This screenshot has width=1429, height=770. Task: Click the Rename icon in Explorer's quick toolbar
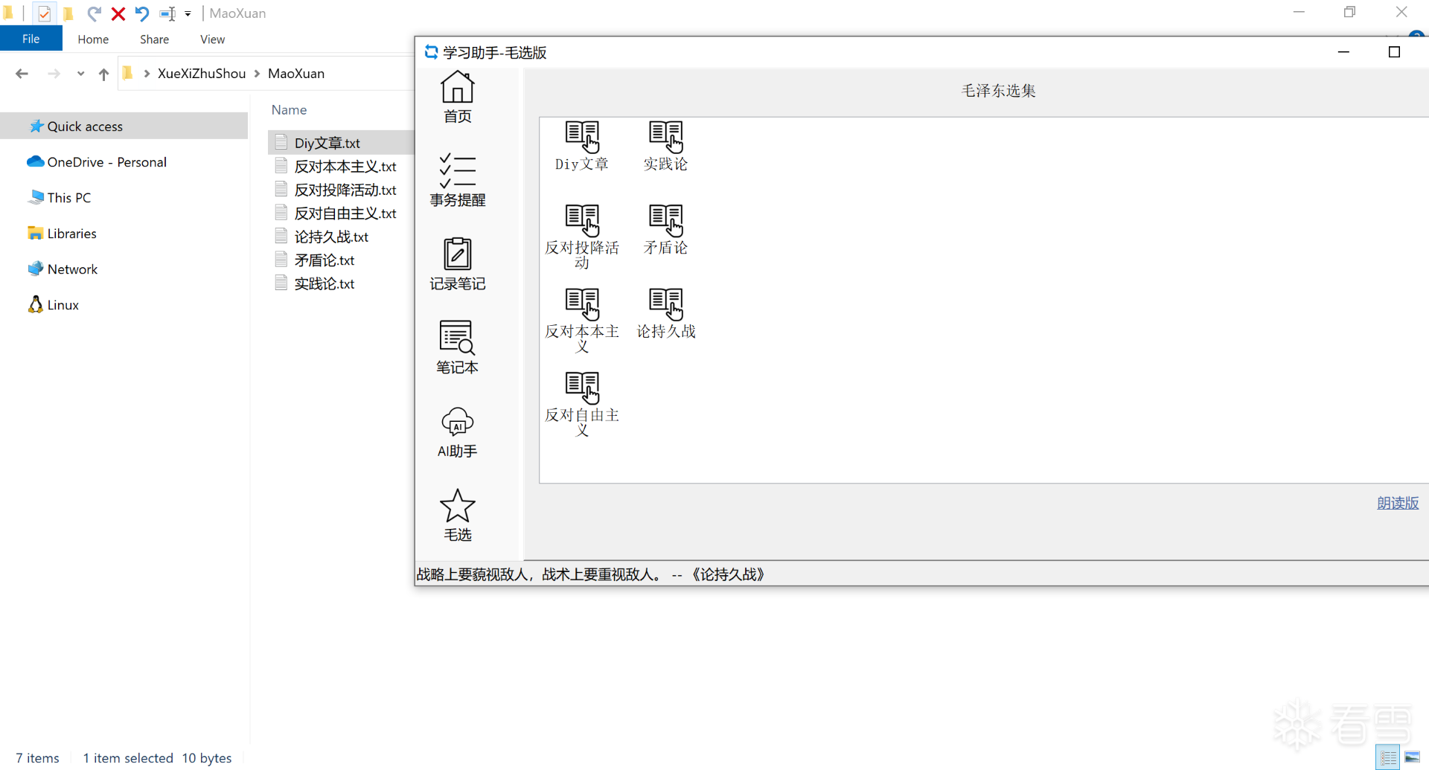click(167, 13)
